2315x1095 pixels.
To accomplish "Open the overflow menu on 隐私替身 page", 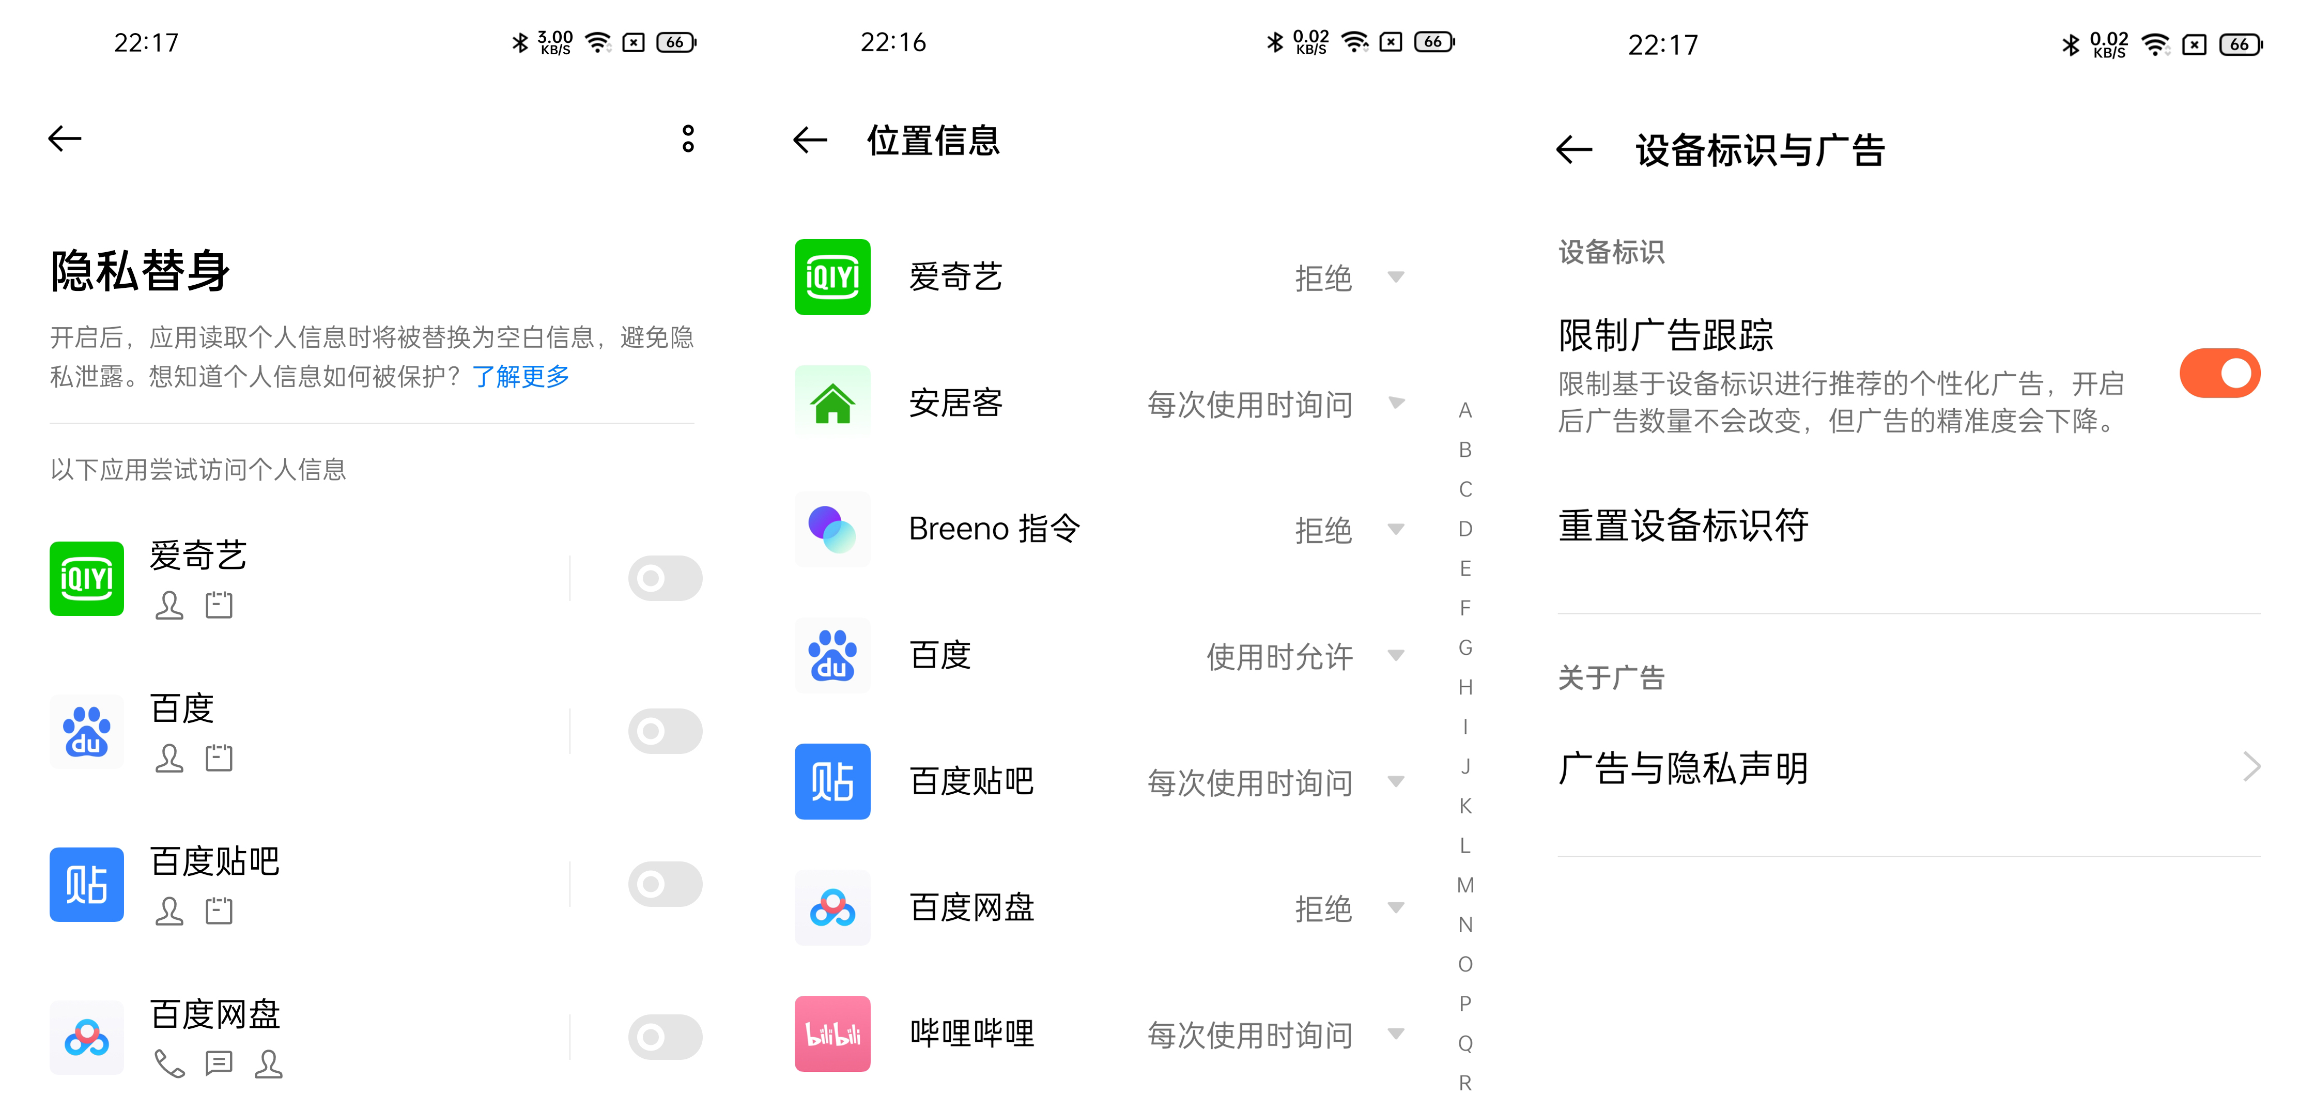I will (x=687, y=140).
